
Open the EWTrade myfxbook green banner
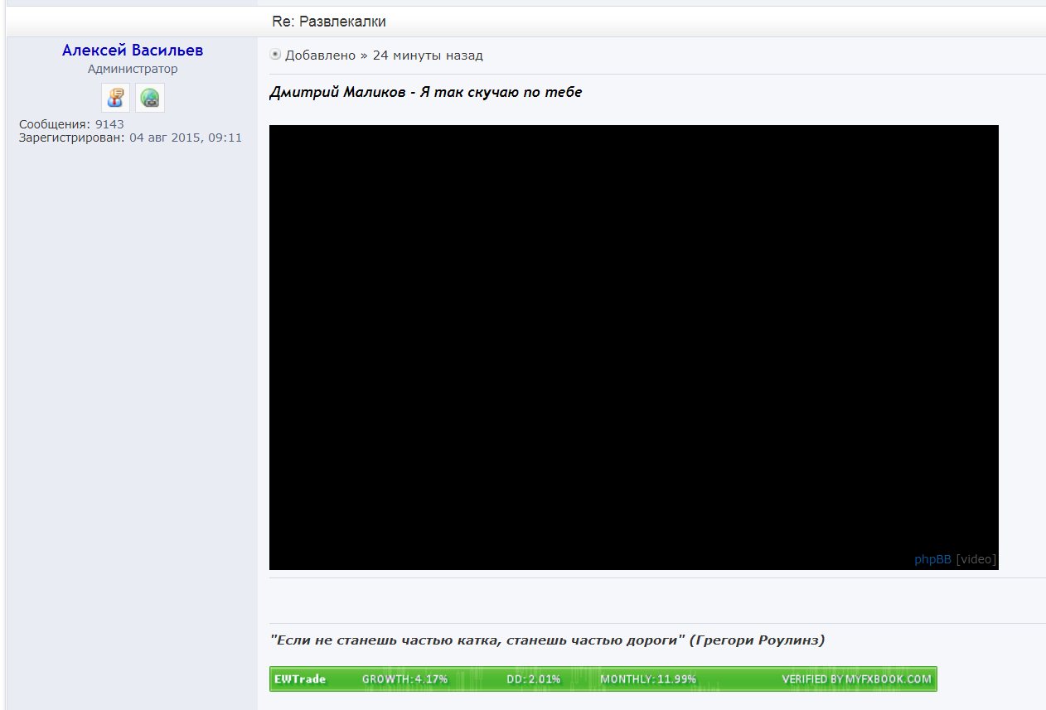(x=603, y=679)
